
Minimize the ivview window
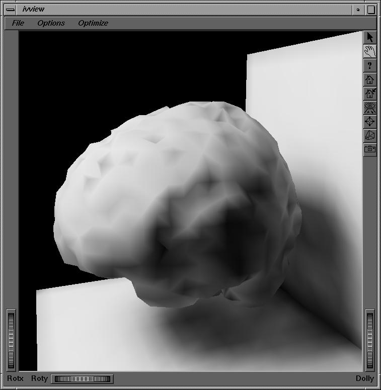point(358,10)
